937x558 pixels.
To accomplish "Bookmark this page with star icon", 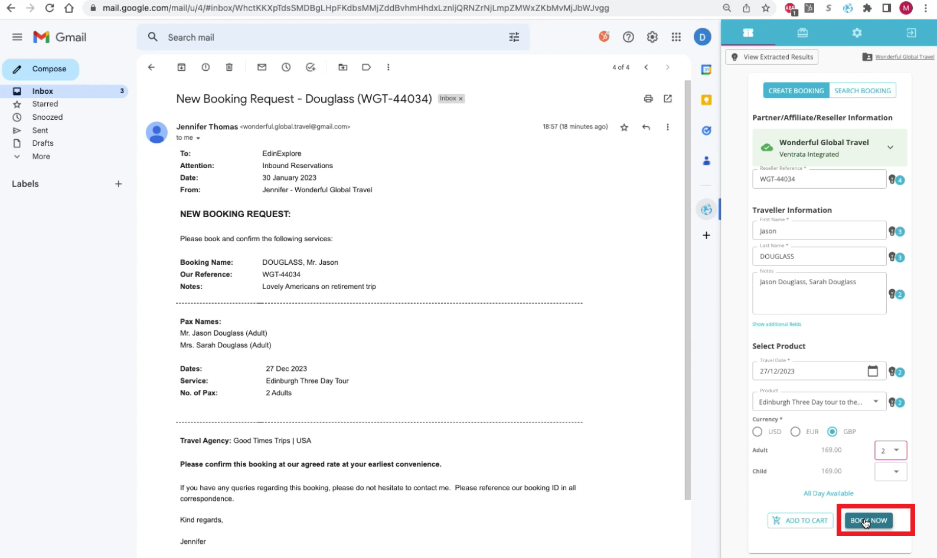I will 766,8.
